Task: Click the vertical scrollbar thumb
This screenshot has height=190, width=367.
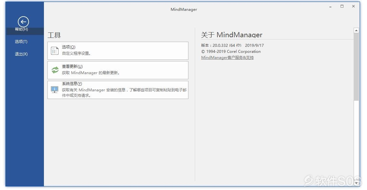Action: click(356, 67)
